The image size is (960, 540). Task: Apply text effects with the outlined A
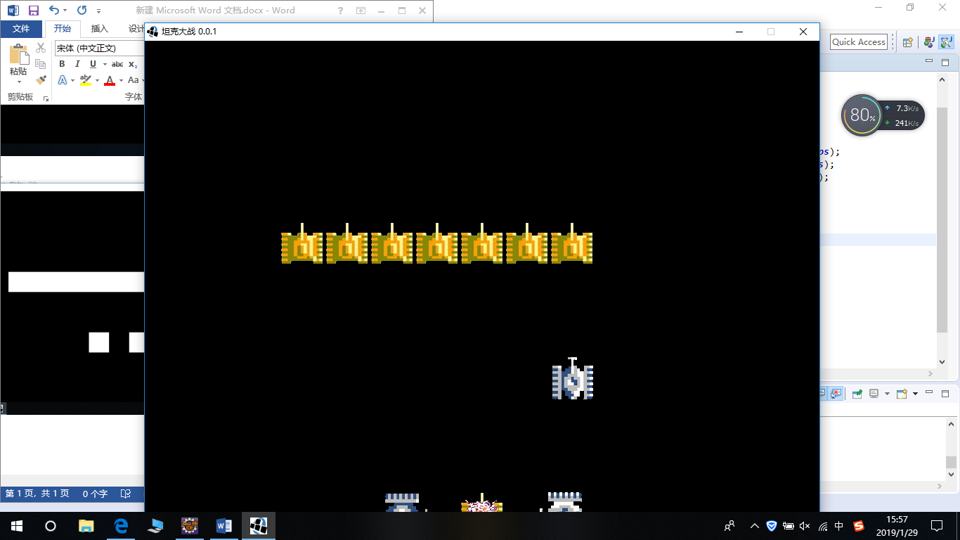click(62, 80)
